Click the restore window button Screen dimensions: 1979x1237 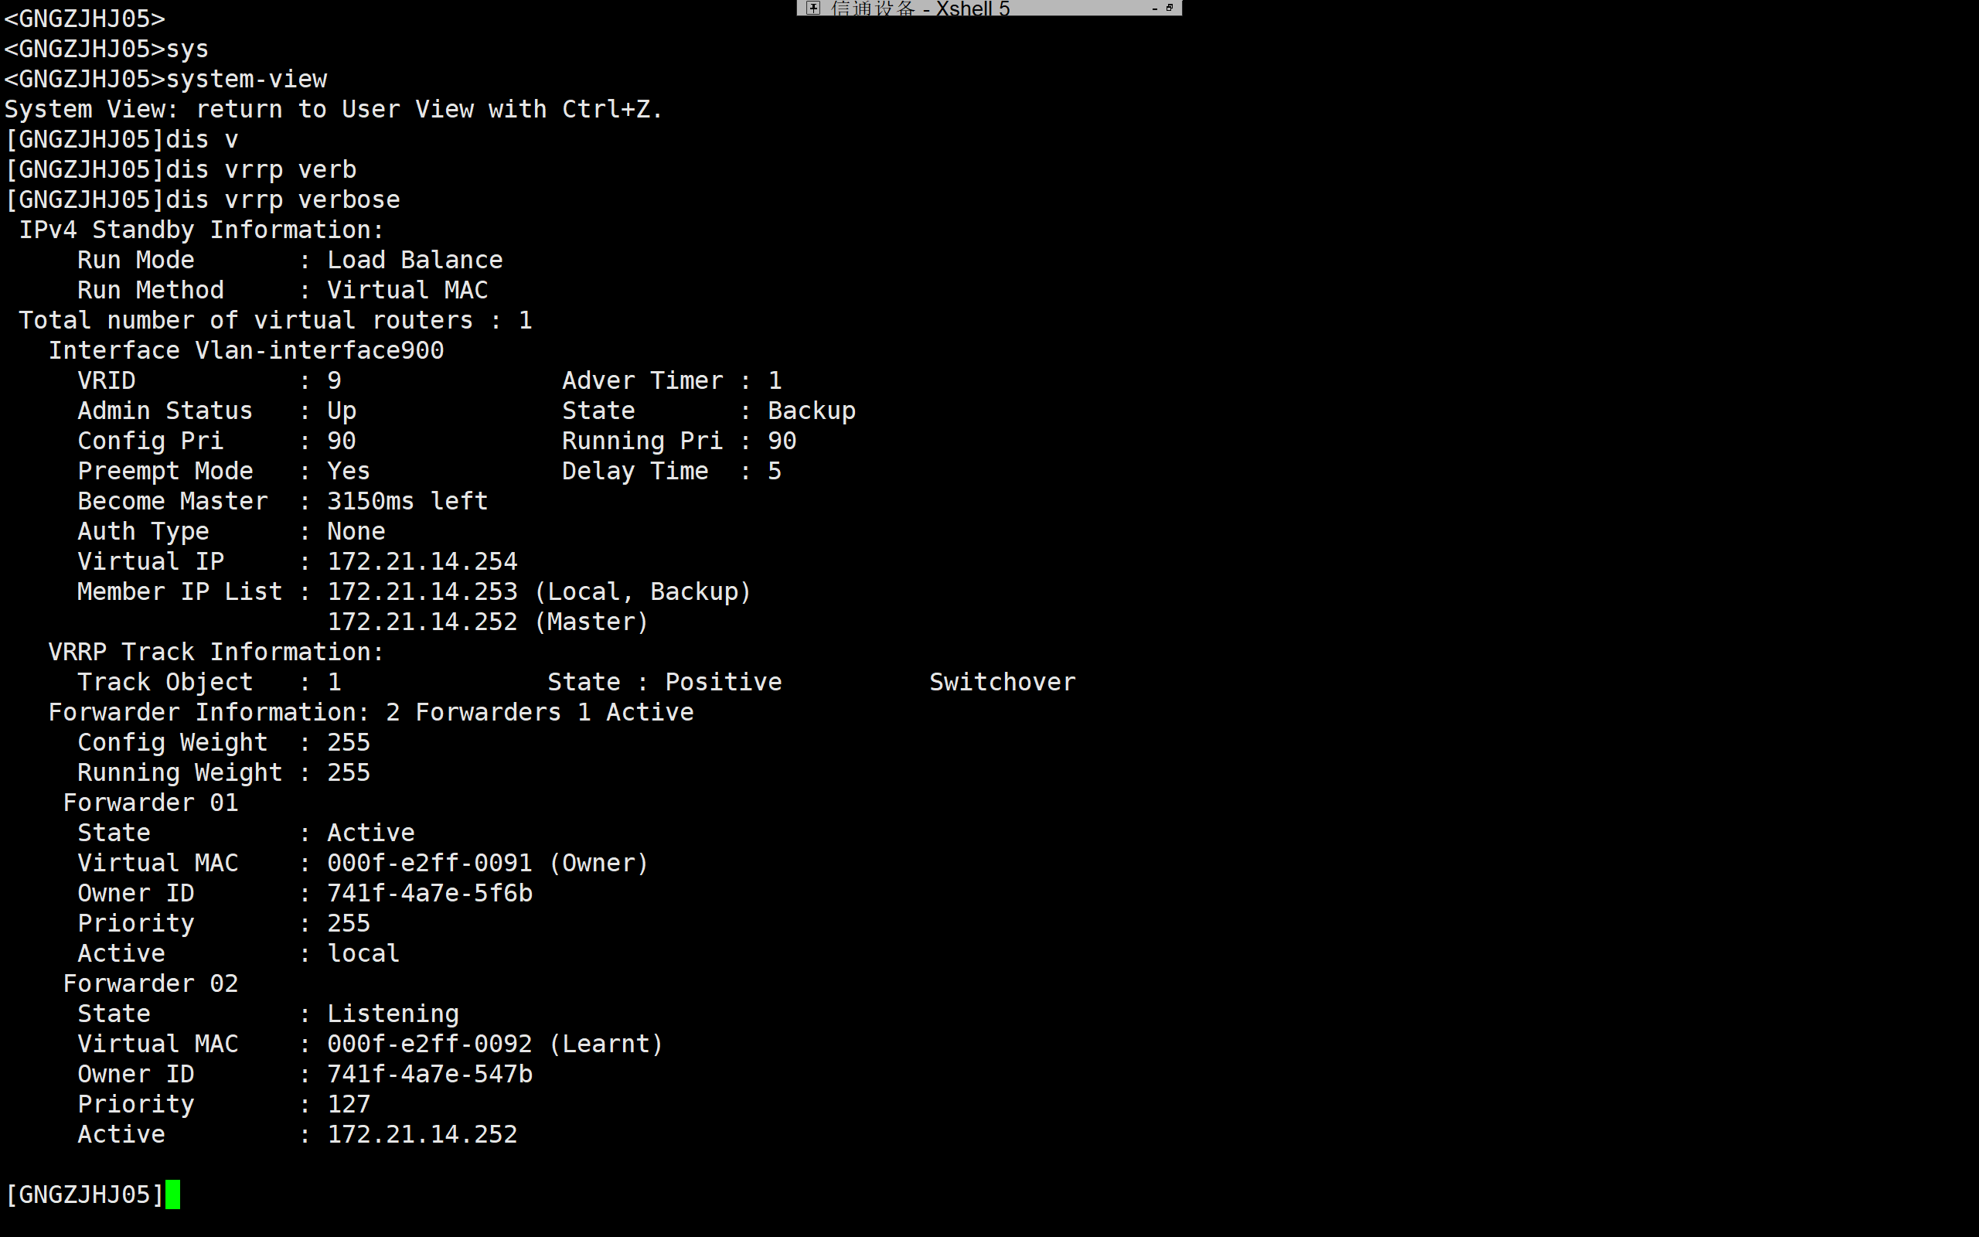[x=1170, y=8]
